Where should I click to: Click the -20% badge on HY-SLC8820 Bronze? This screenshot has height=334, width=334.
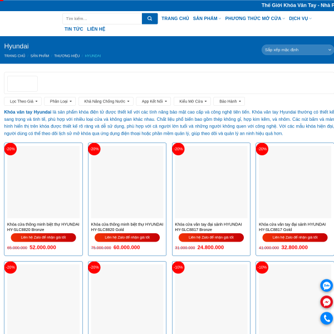point(11,149)
